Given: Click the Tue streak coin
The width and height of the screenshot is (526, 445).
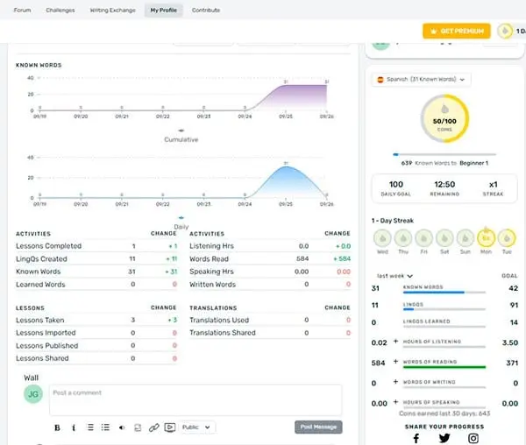Looking at the screenshot, I should tap(507, 238).
